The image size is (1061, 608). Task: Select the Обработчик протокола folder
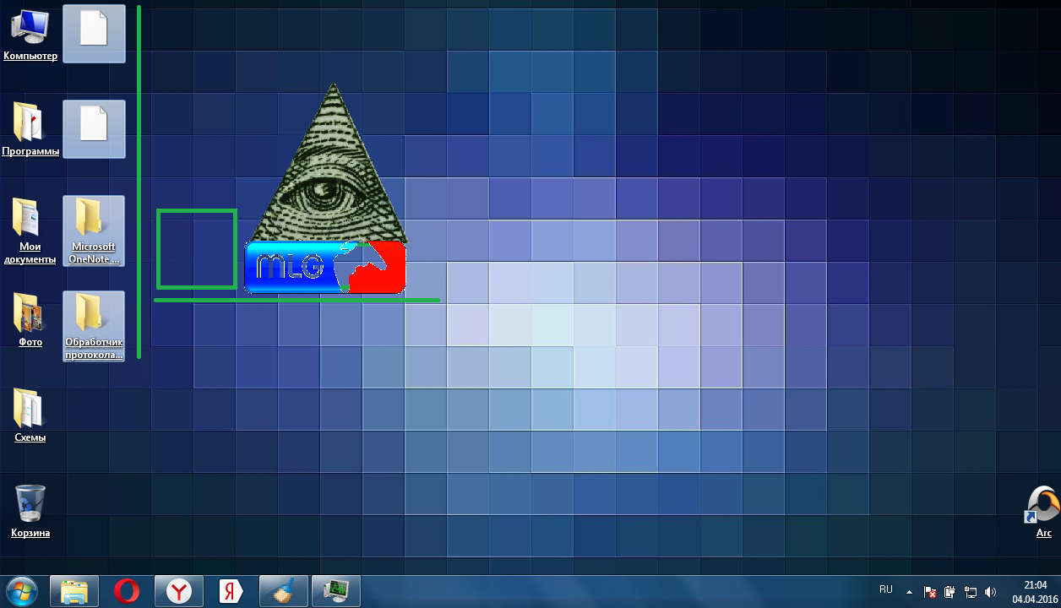coord(94,326)
